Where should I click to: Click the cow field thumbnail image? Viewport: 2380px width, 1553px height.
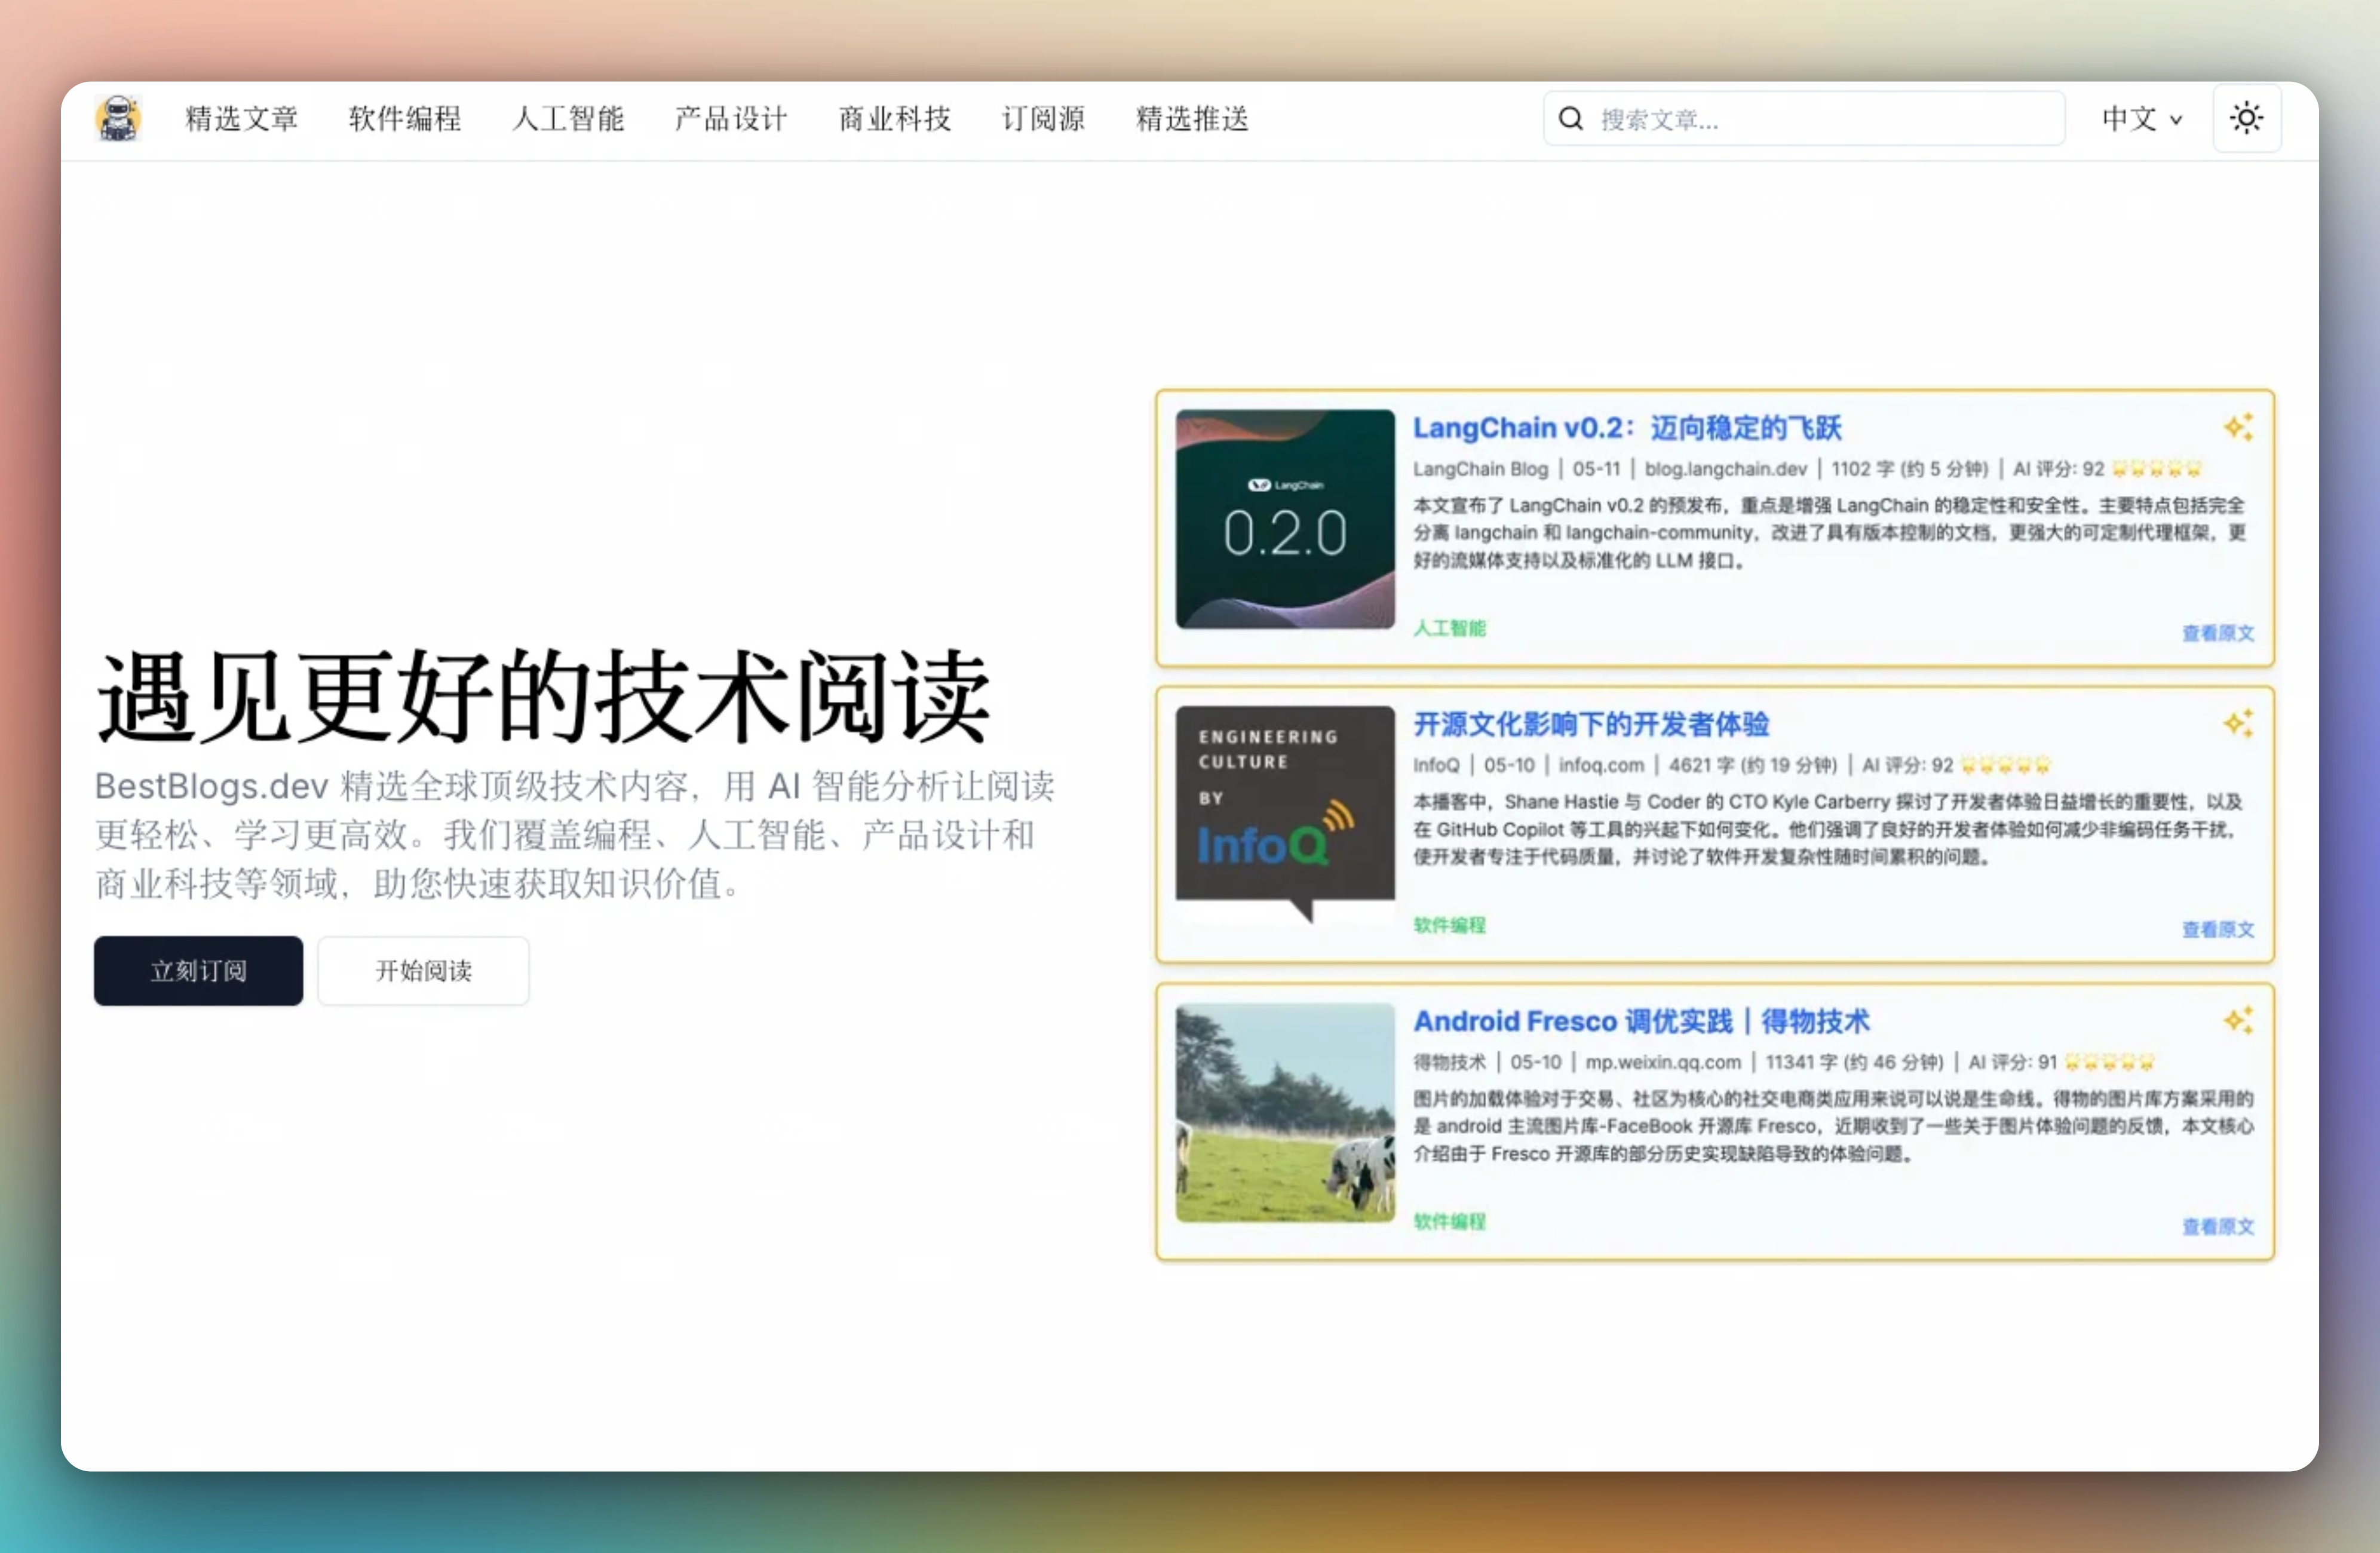pos(1285,1112)
